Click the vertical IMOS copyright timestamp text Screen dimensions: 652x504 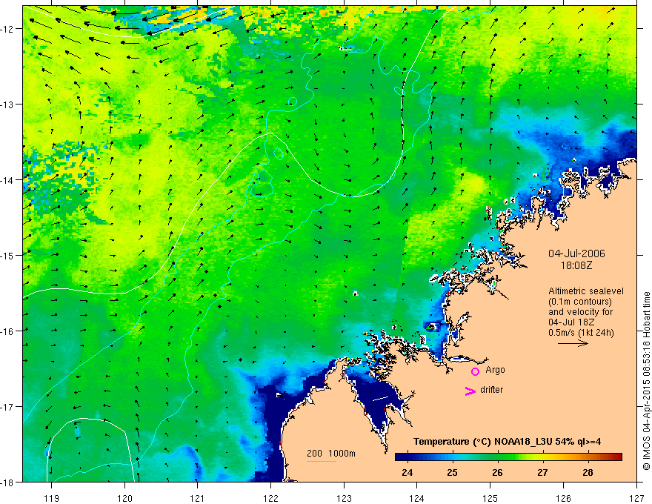[x=647, y=380]
